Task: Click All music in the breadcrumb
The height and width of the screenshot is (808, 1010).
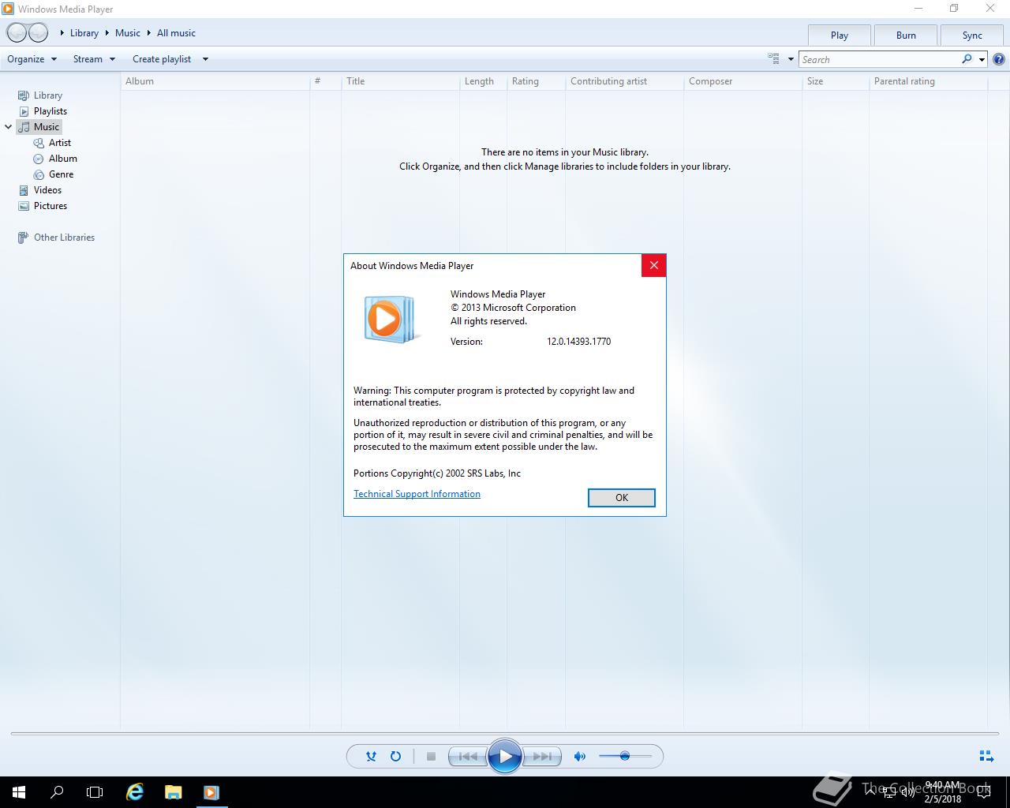Action: tap(176, 33)
